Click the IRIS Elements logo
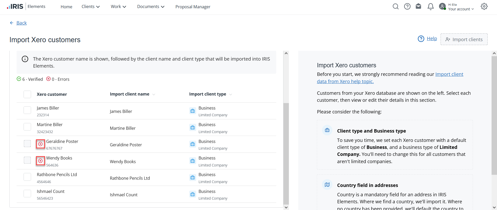This screenshot has height=210, width=497. (26, 6)
